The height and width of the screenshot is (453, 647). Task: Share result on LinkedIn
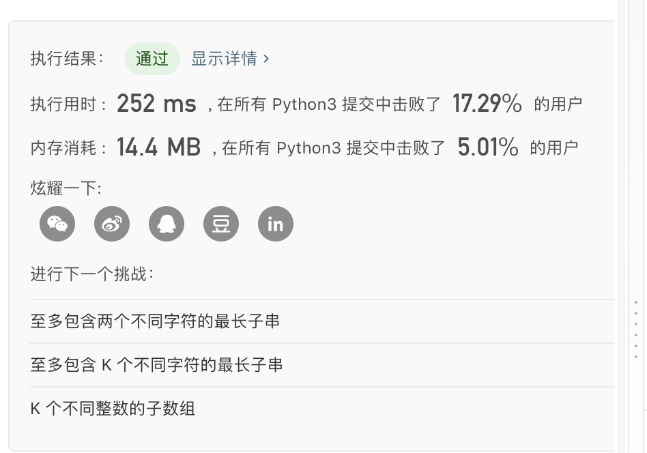click(x=276, y=224)
